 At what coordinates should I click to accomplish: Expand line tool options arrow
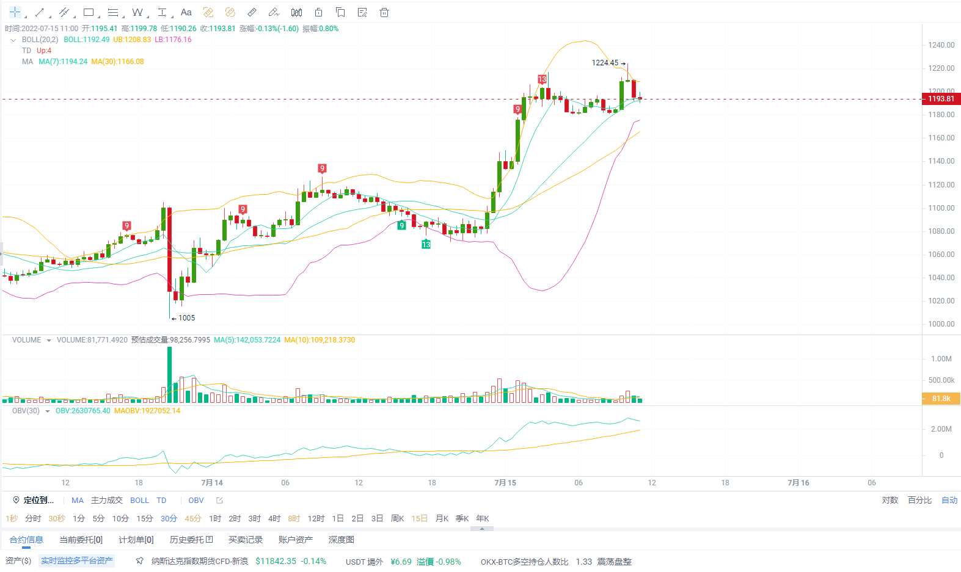49,16
